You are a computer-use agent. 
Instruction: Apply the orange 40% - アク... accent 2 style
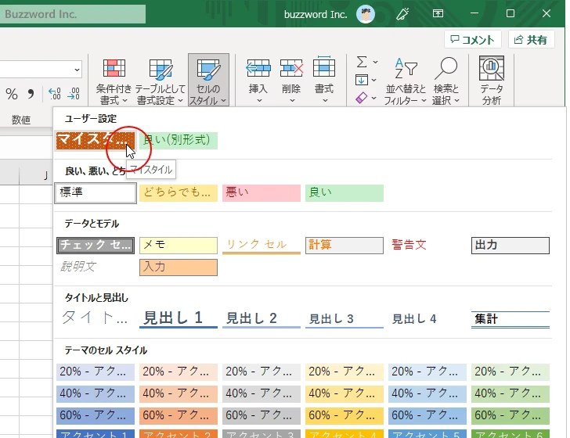tap(179, 393)
